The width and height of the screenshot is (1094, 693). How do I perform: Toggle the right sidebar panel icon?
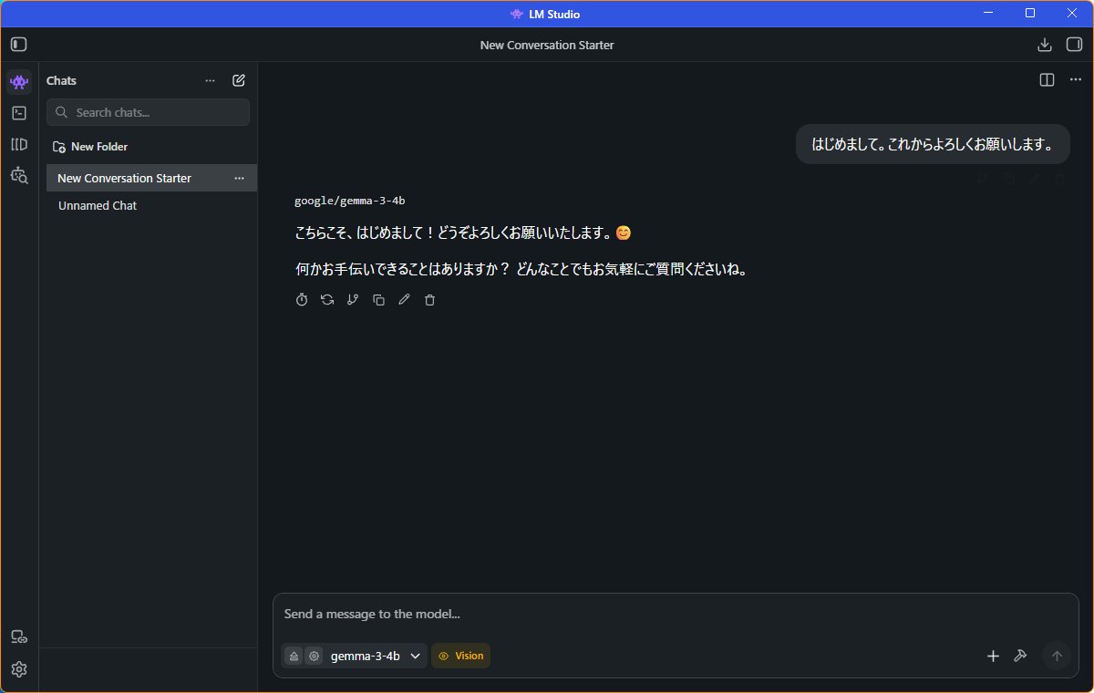[1073, 44]
